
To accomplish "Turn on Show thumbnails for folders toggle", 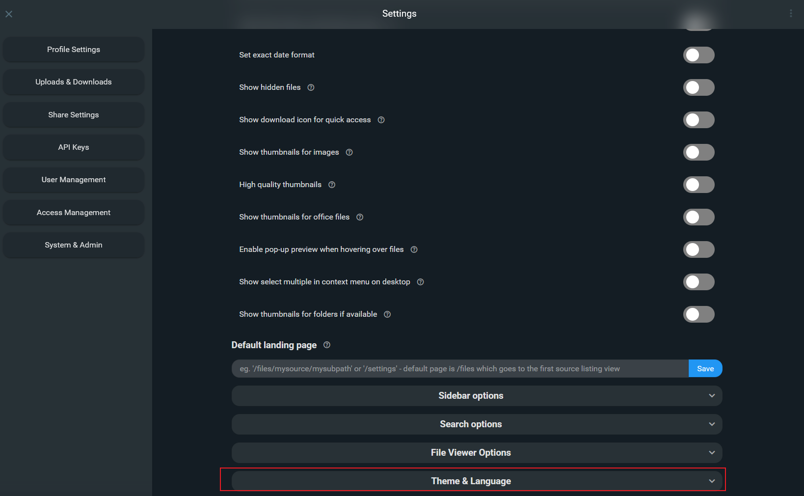I will [698, 314].
